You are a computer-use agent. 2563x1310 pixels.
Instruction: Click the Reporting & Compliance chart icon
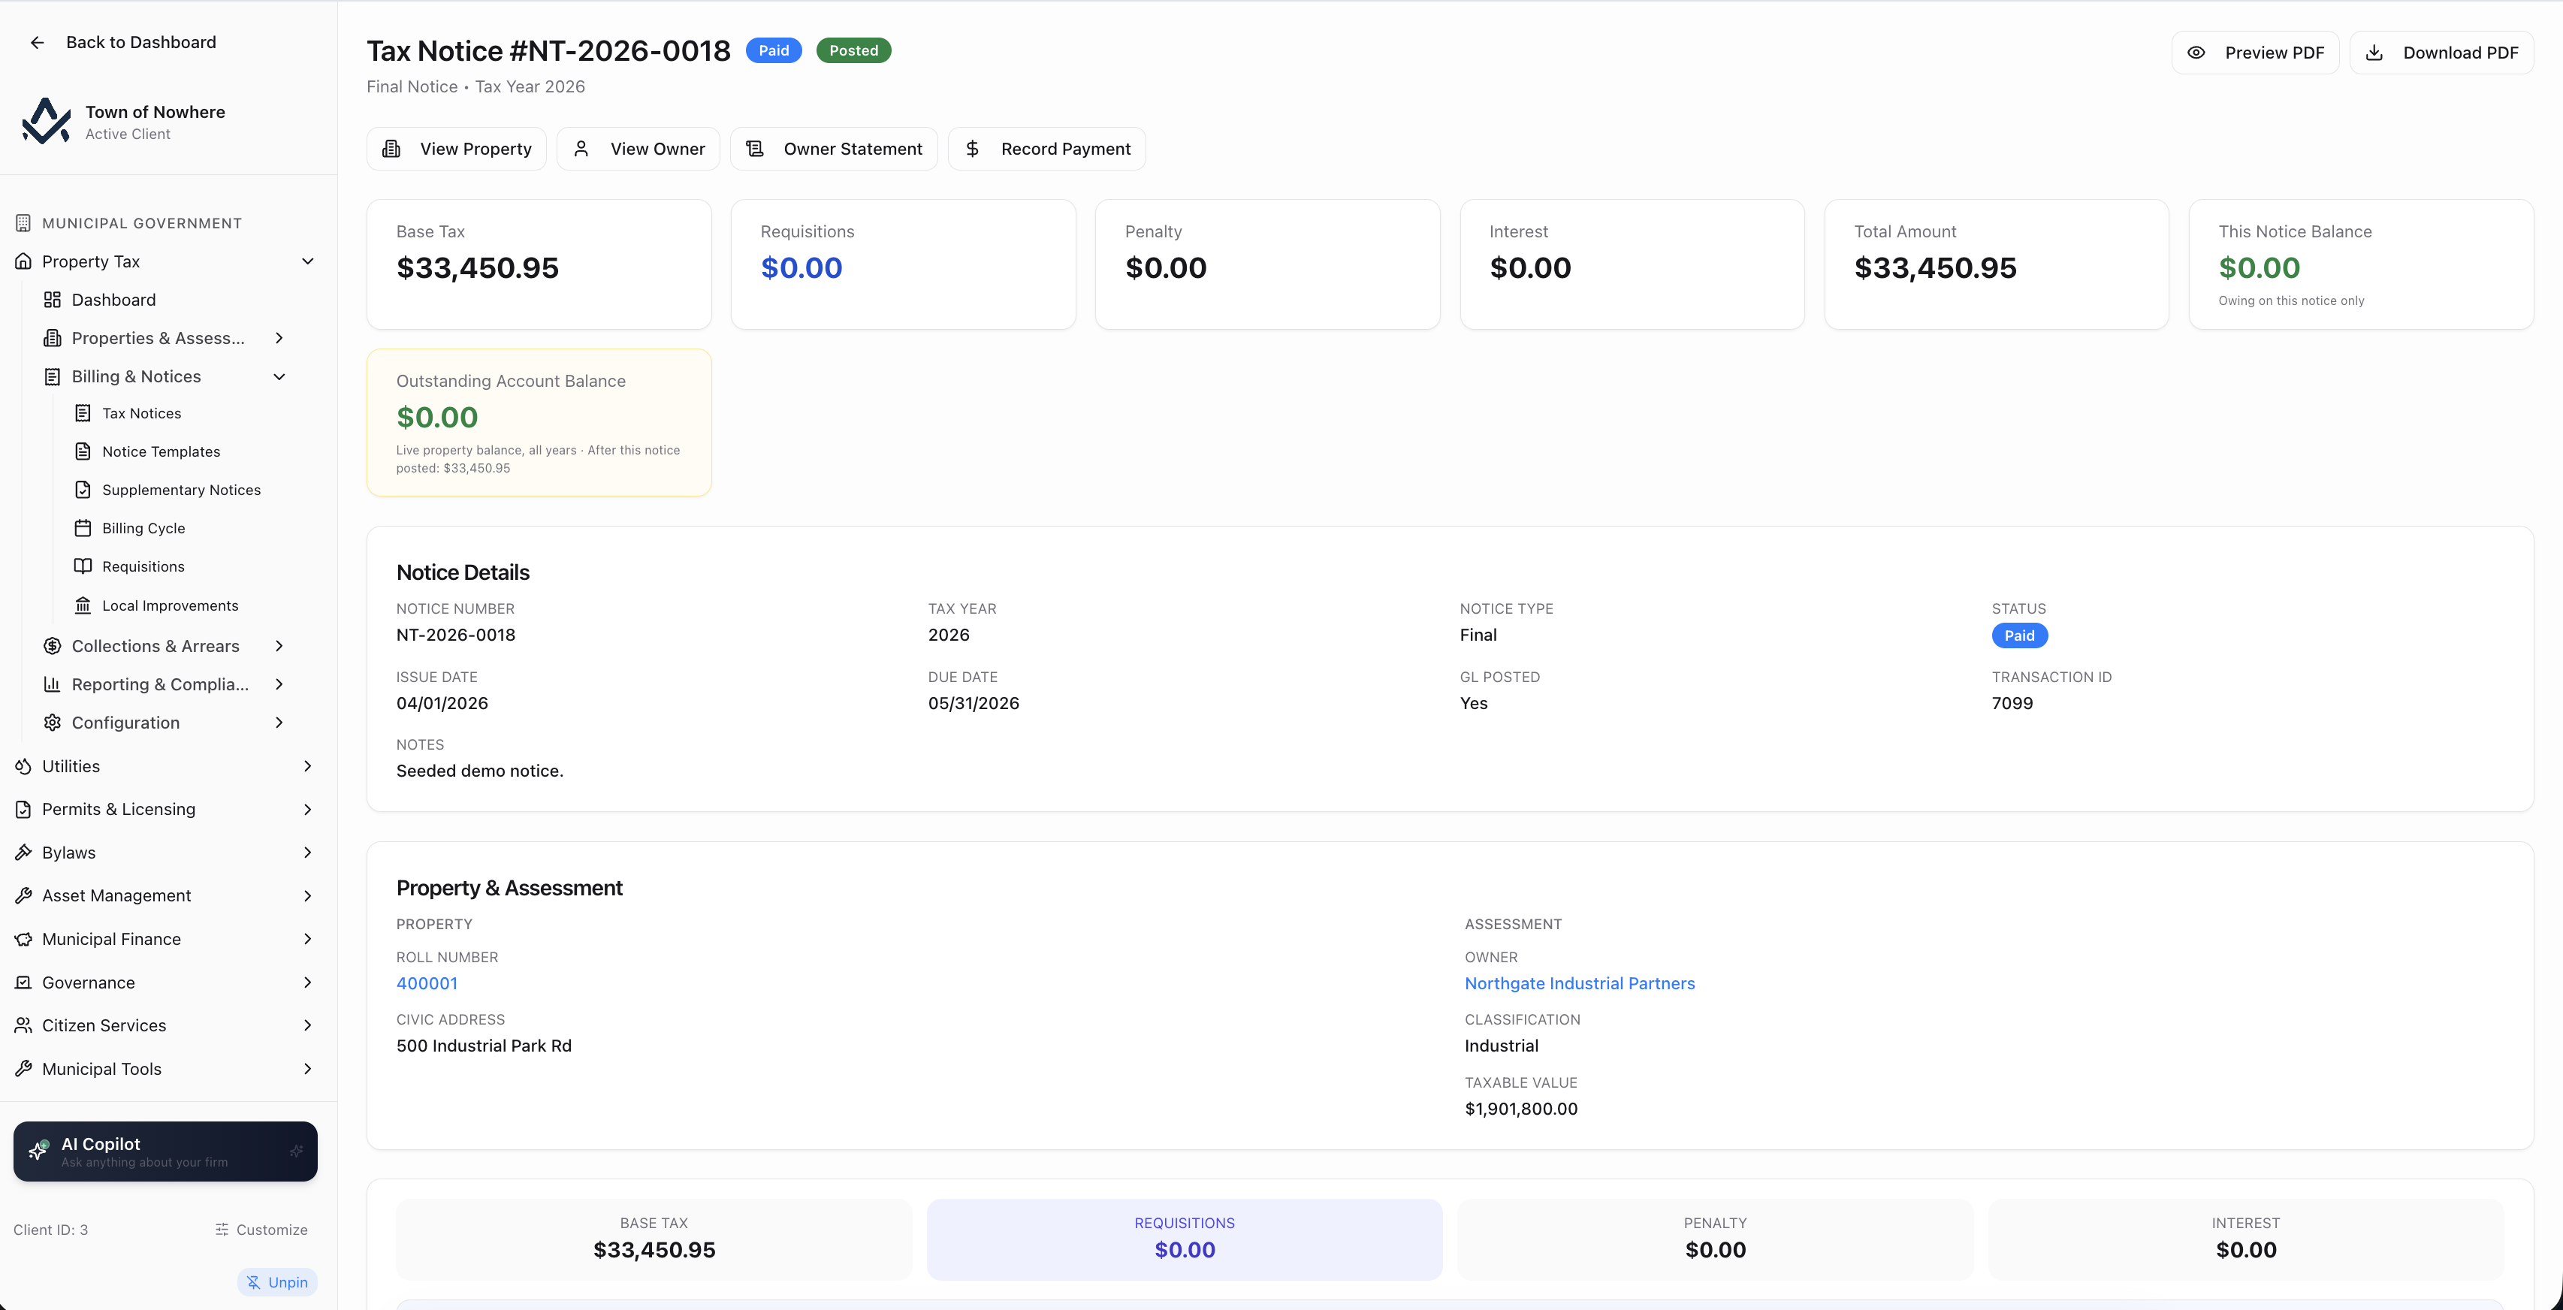53,684
